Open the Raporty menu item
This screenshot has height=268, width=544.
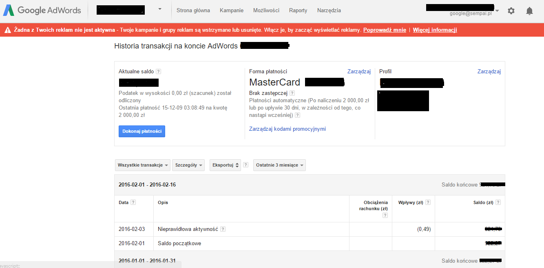pyautogui.click(x=298, y=11)
